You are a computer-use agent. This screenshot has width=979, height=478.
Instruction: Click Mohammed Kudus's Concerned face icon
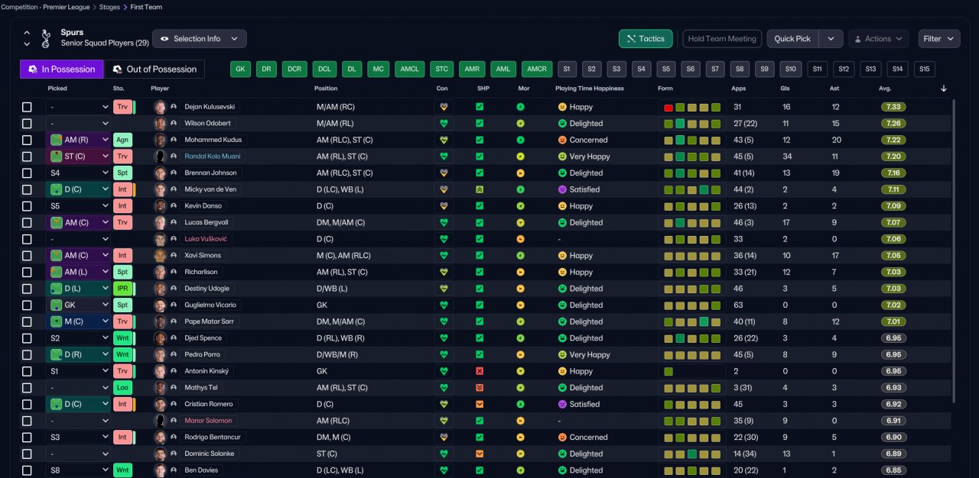(x=562, y=140)
